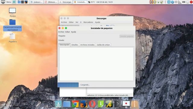Open the blue file manager launcher in top panel
The width and height of the screenshot is (193, 109).
pos(19,2)
